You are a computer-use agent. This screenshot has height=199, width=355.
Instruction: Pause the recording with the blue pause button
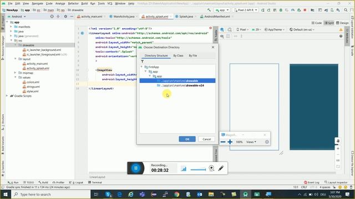point(135,168)
